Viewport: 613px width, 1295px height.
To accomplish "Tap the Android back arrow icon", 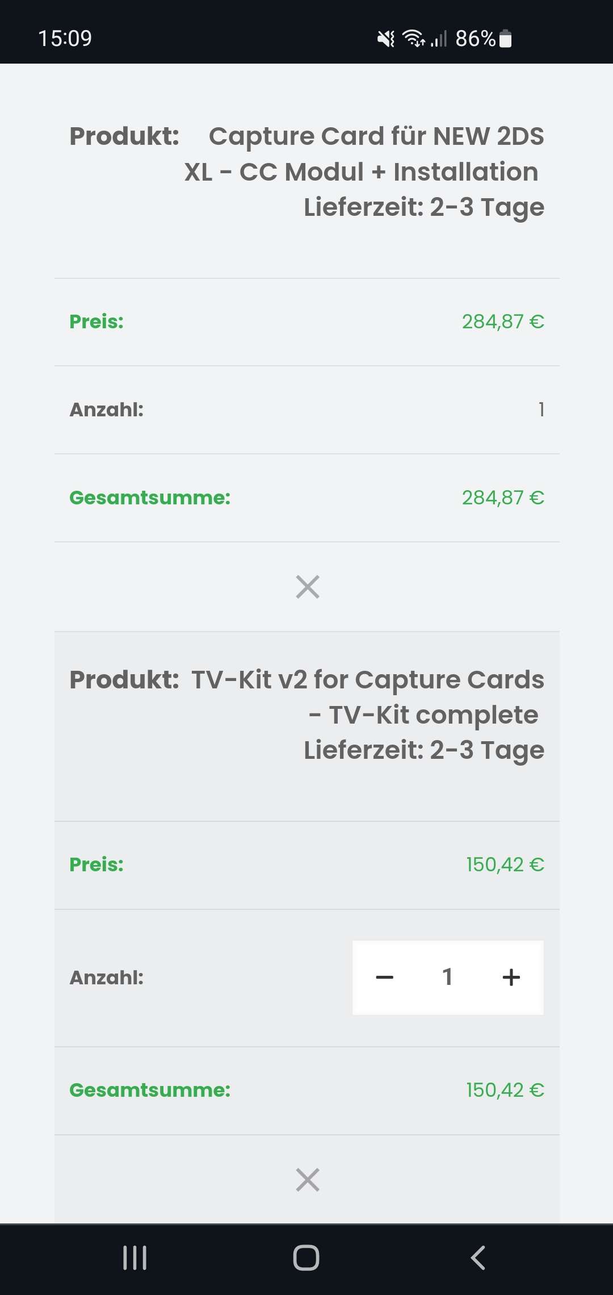I will (478, 1258).
